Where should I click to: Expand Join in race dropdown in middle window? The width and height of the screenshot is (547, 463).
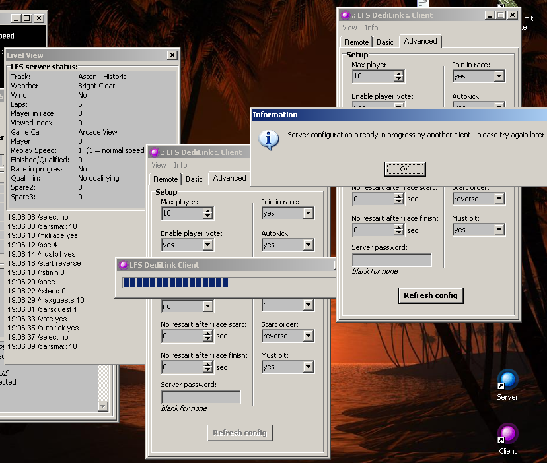pyautogui.click(x=308, y=213)
